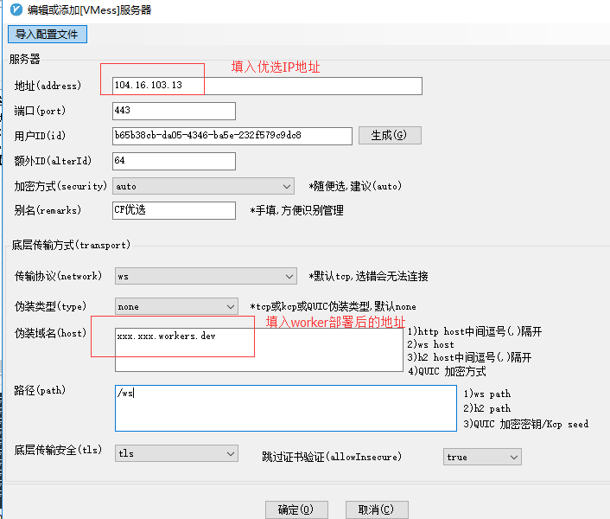
Task: Click the 服务器 group label
Action: (x=25, y=59)
